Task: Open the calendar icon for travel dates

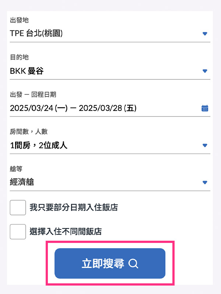Action: 205,108
